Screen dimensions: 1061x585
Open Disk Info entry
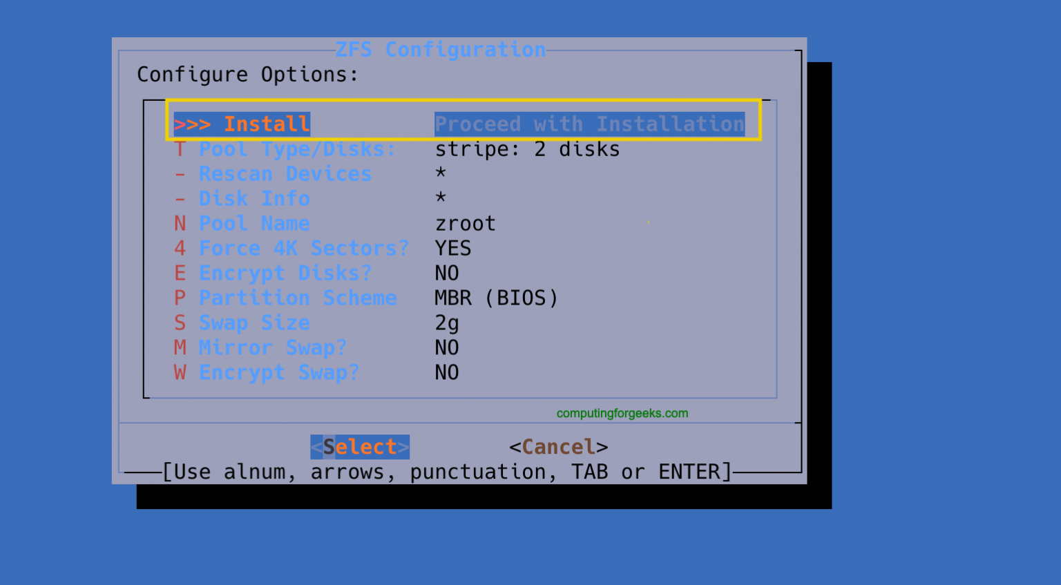coord(254,198)
